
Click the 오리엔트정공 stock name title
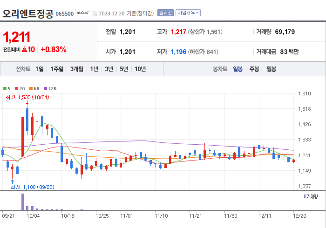pos(28,13)
